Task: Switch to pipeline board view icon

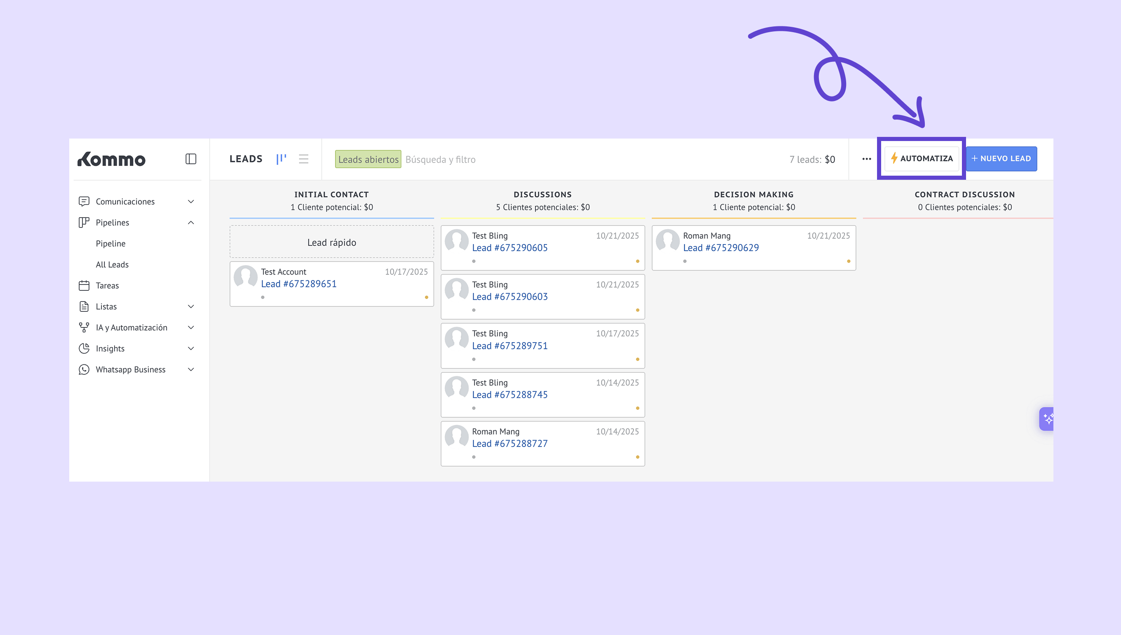Action: click(x=281, y=159)
